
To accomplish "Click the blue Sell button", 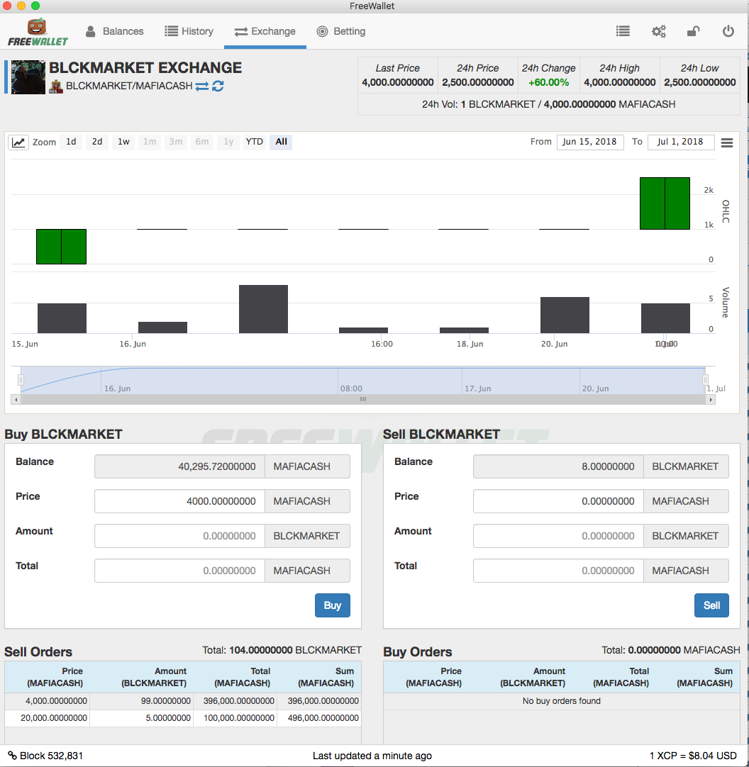I will click(x=711, y=605).
